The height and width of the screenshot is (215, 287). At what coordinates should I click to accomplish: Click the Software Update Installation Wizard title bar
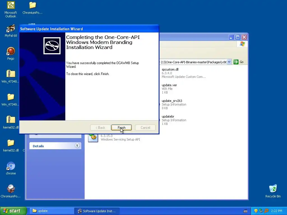89,29
